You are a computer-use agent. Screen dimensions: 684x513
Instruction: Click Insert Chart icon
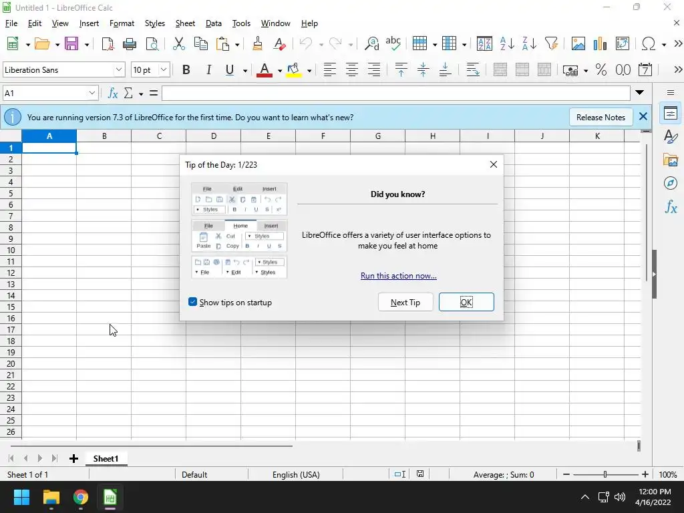pyautogui.click(x=601, y=43)
